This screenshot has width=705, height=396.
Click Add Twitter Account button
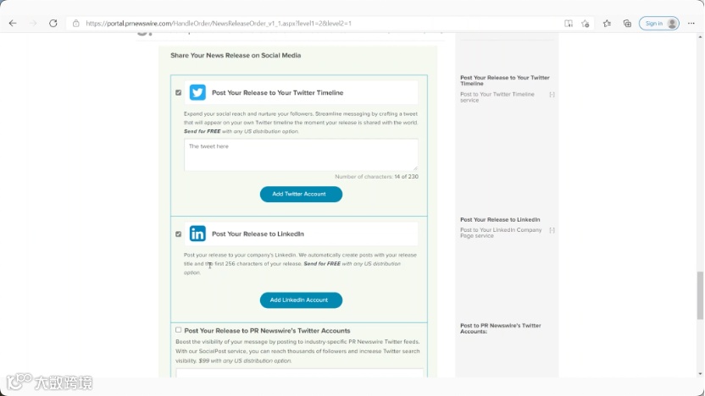[x=301, y=194]
